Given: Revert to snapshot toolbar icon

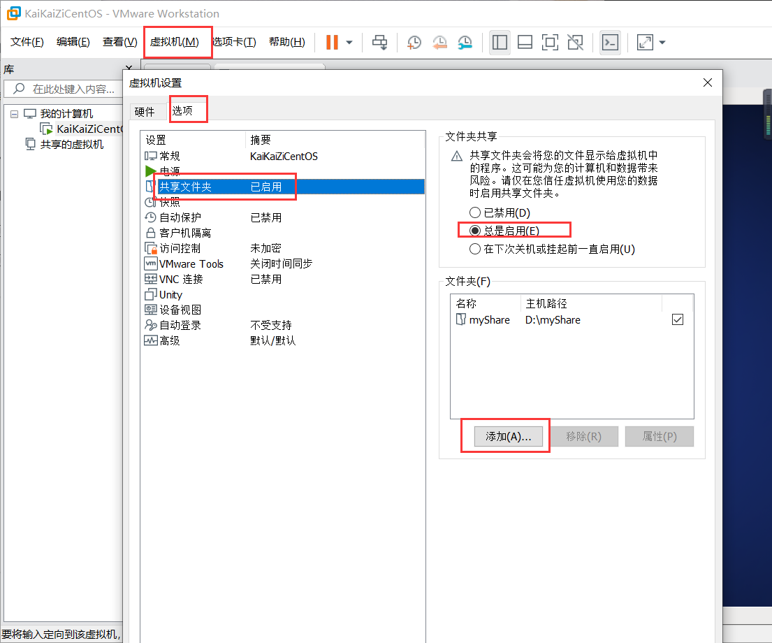Looking at the screenshot, I should (x=439, y=43).
